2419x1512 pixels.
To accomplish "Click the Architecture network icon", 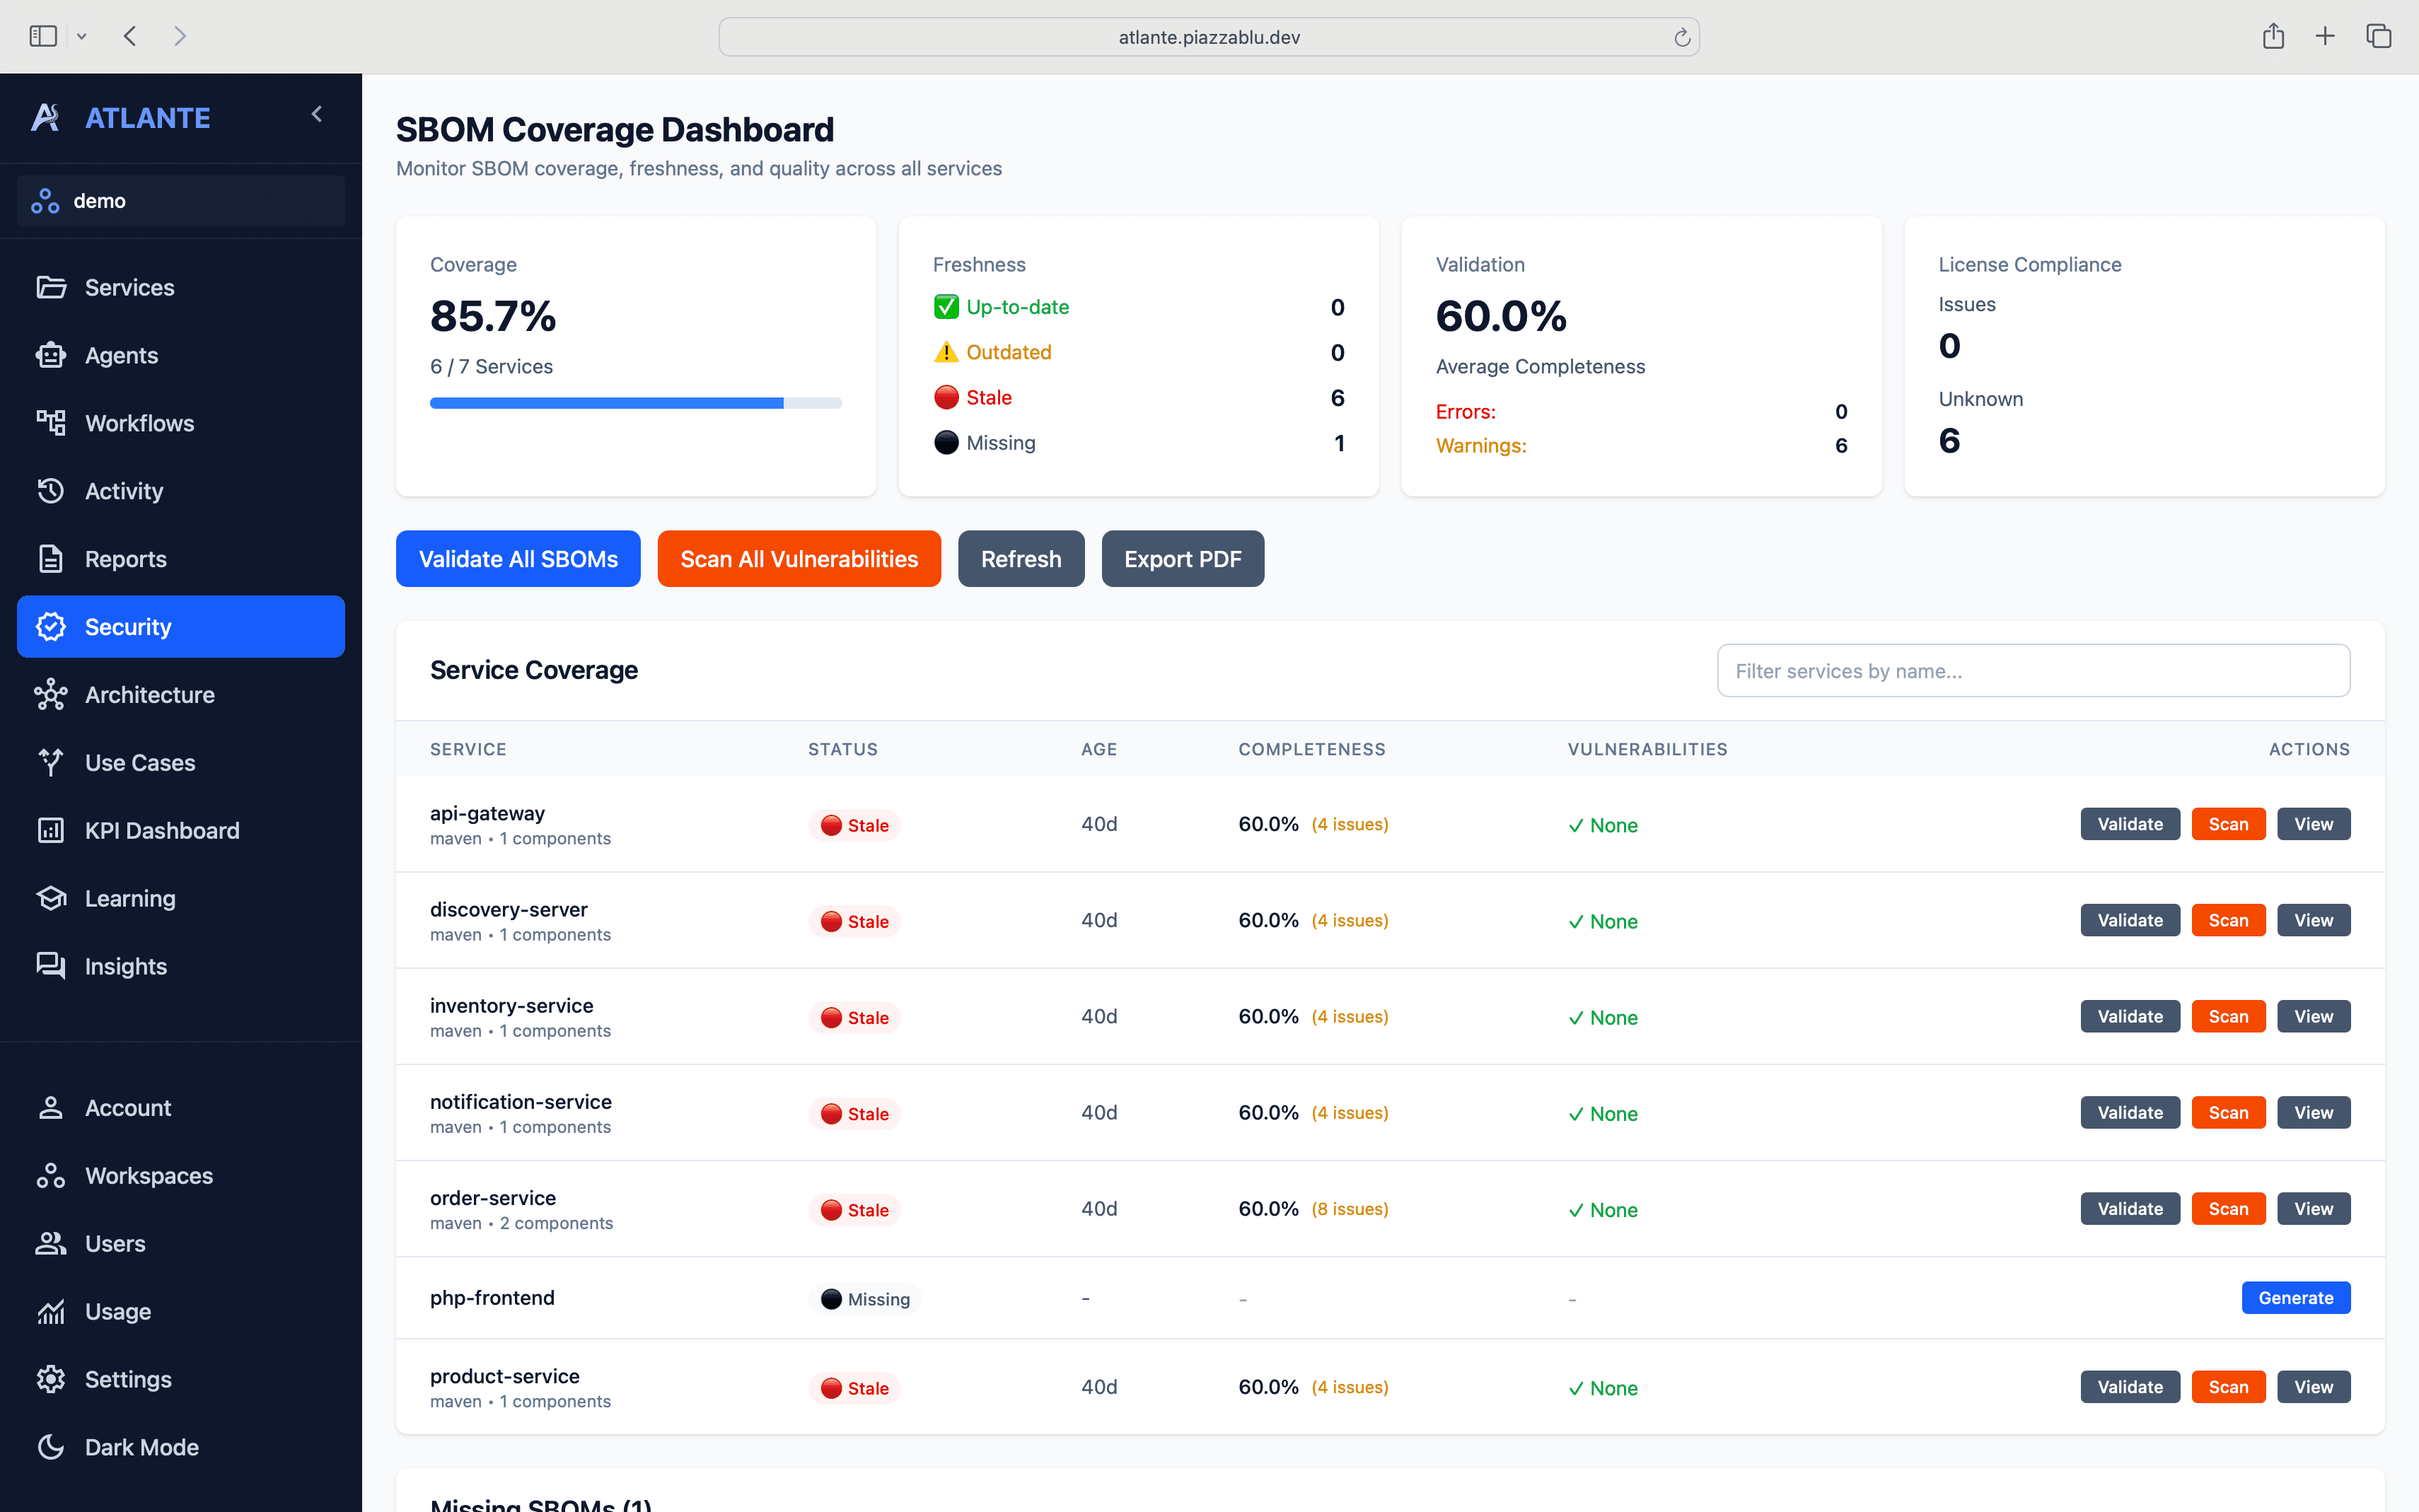I will (x=50, y=695).
